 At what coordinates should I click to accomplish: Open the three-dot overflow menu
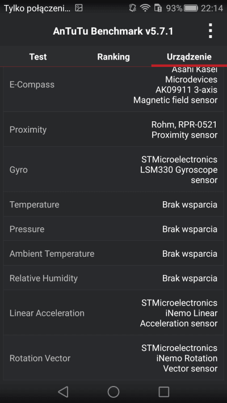coord(211,31)
